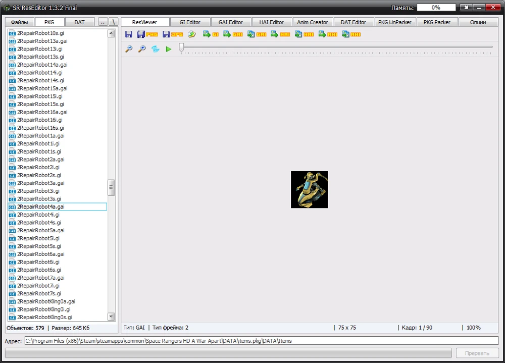Viewport: 505px width, 363px height.
Task: Click the first convert-to-HAI icon
Action: click(280, 34)
